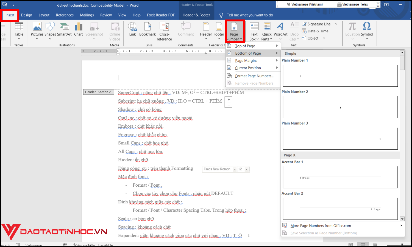Open the Shapes gallery
Viewport: 412px width, 247px height.
50,31
